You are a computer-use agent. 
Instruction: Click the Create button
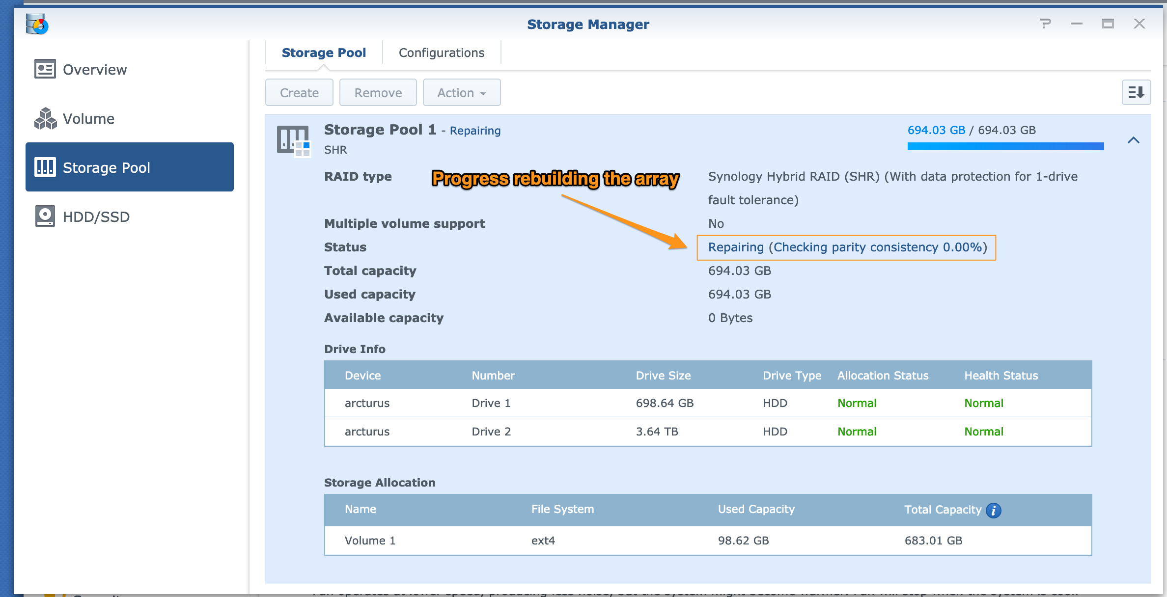[299, 92]
